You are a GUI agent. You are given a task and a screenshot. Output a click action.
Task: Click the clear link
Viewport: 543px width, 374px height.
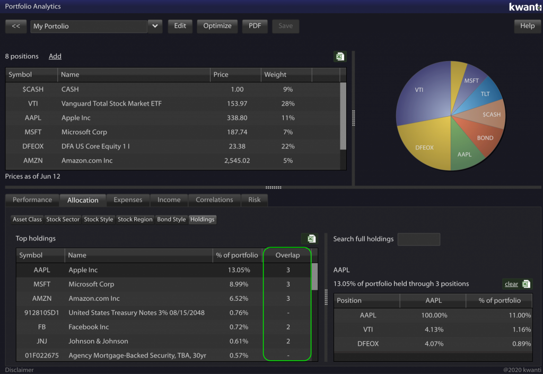click(x=511, y=284)
